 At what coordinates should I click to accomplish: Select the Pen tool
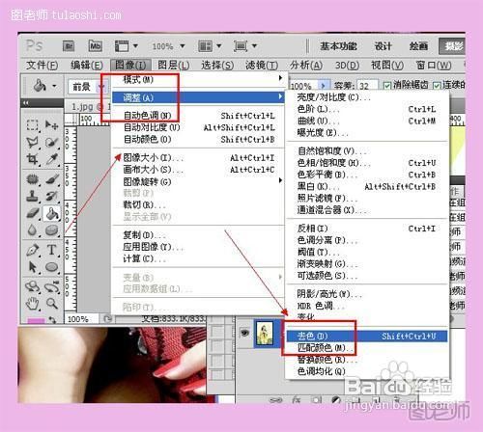coord(33,250)
